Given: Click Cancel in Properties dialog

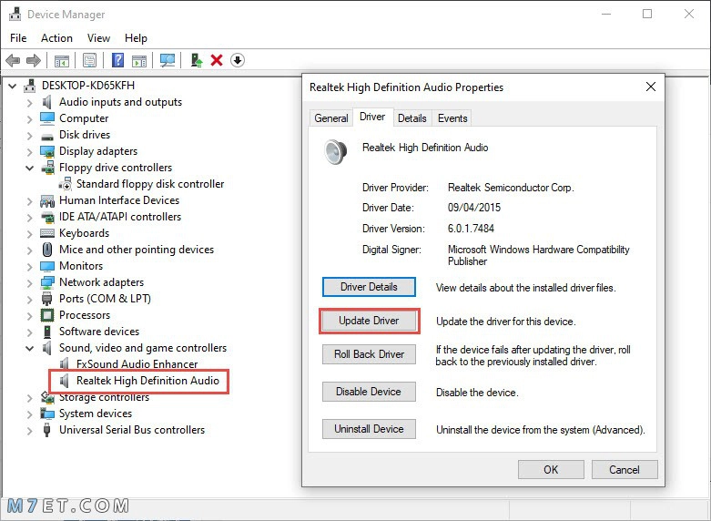Looking at the screenshot, I should (x=625, y=469).
